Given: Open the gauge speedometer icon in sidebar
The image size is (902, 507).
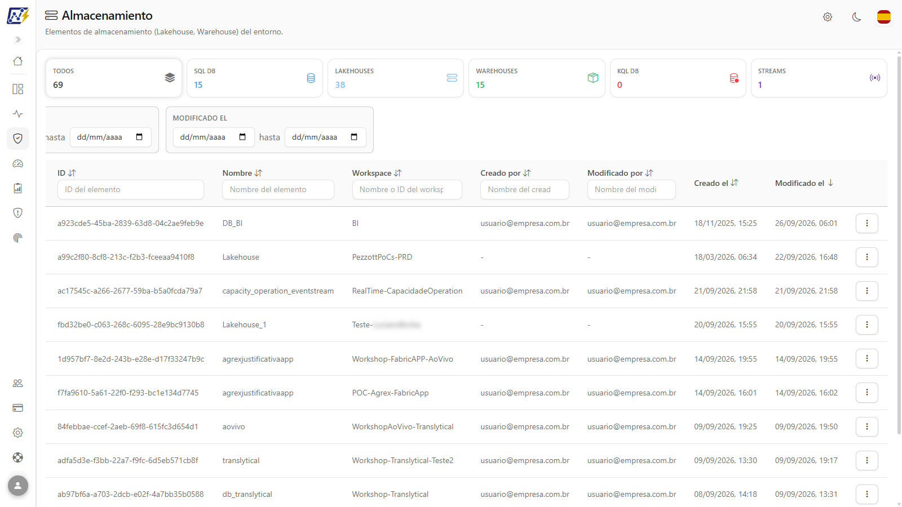Looking at the screenshot, I should point(18,163).
